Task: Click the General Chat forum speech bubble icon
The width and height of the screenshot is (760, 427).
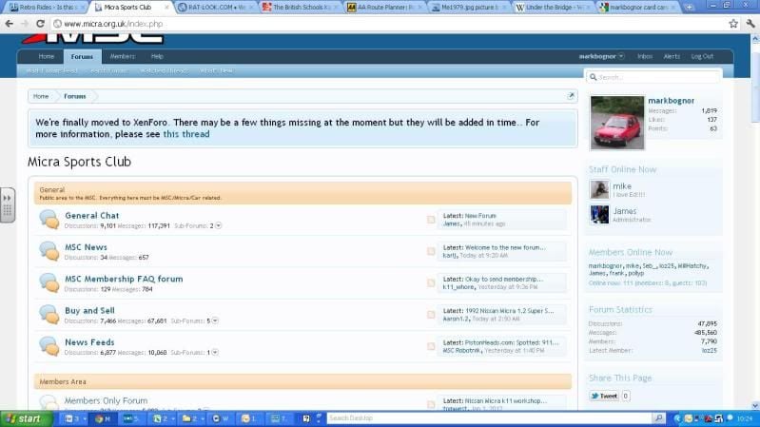Action: click(49, 219)
